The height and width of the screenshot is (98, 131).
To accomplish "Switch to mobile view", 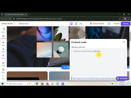I will click(x=76, y=24).
